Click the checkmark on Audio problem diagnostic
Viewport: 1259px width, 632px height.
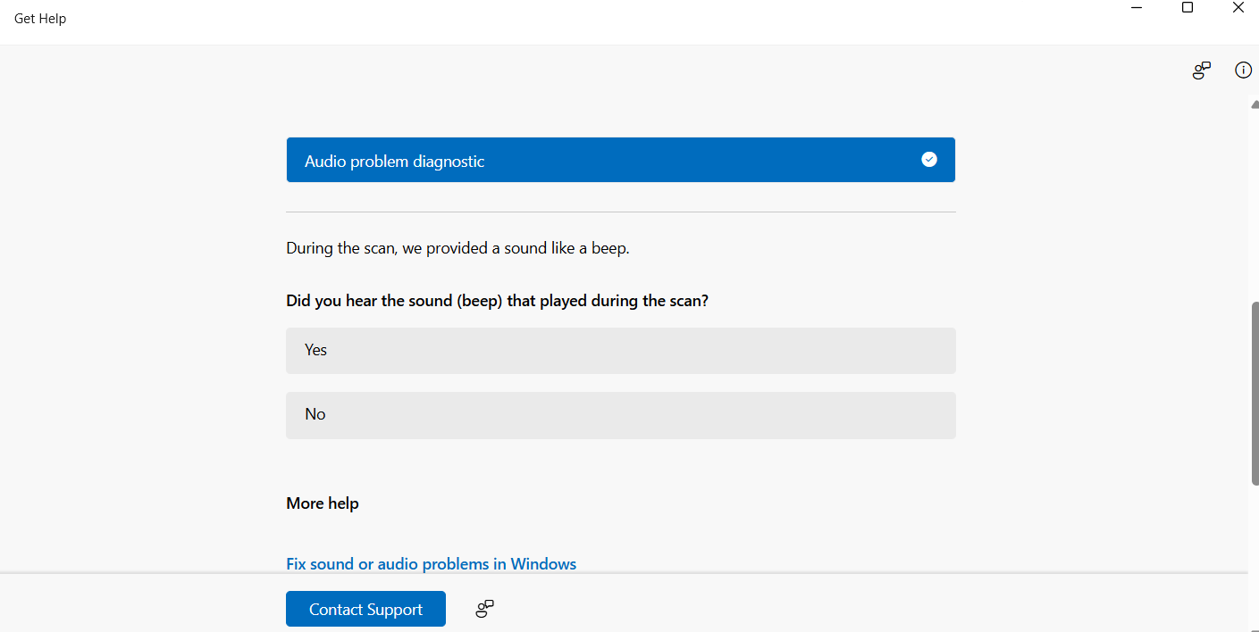click(929, 160)
